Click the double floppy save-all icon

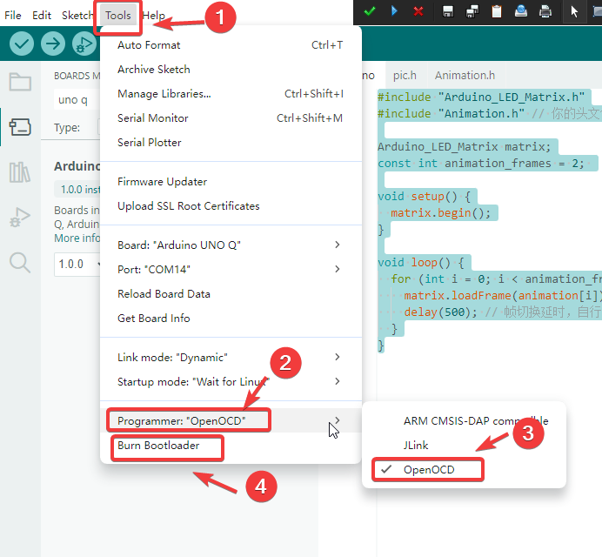472,11
